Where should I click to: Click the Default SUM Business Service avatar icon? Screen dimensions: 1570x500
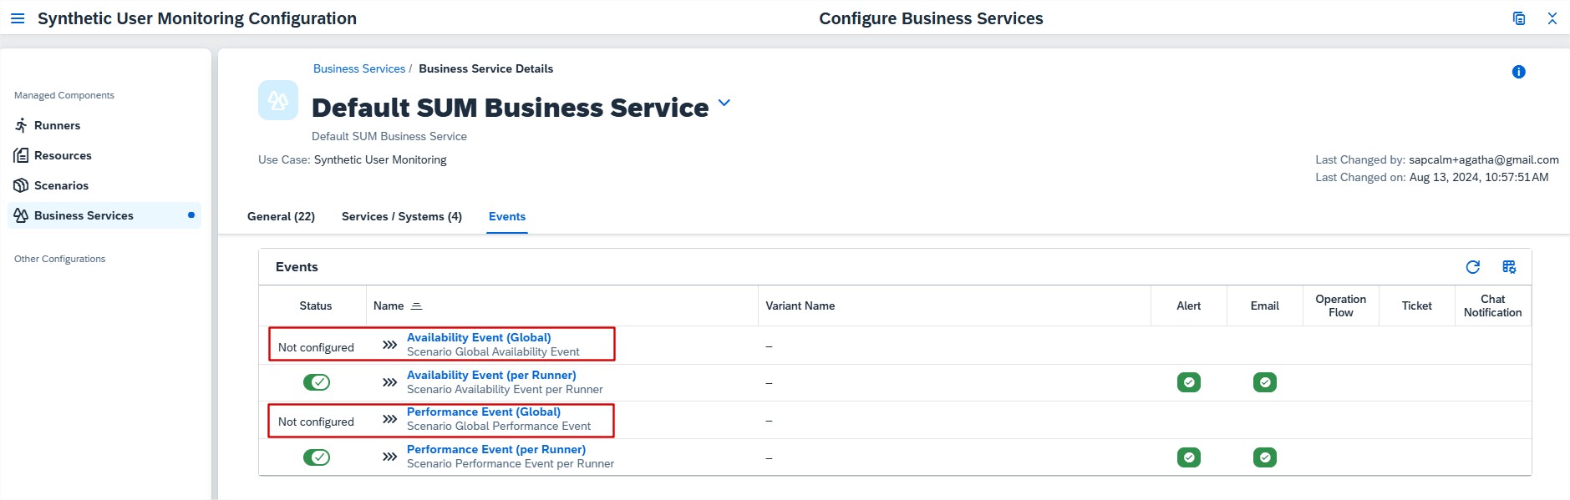tap(278, 101)
